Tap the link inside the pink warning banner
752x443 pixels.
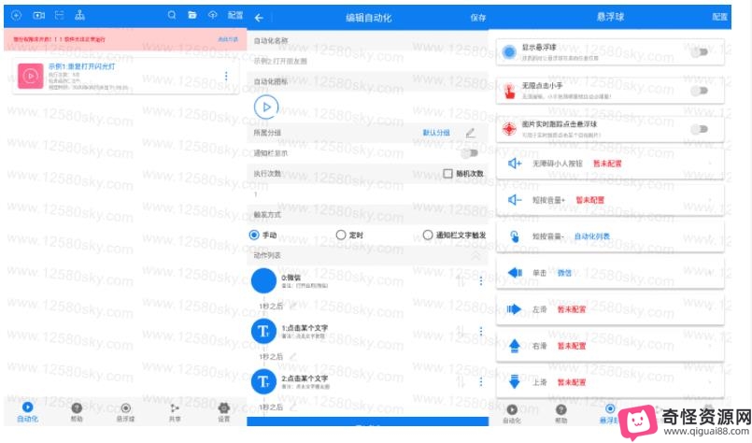pos(228,39)
